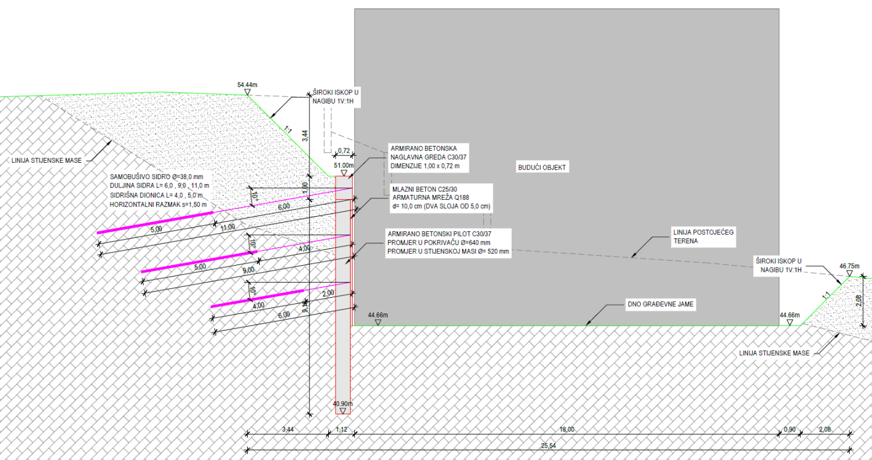Screen dimensions: 872x460
Task: Click HORIZONTALNI RAZMAK s=1,50 m text
Action: pyautogui.click(x=158, y=205)
